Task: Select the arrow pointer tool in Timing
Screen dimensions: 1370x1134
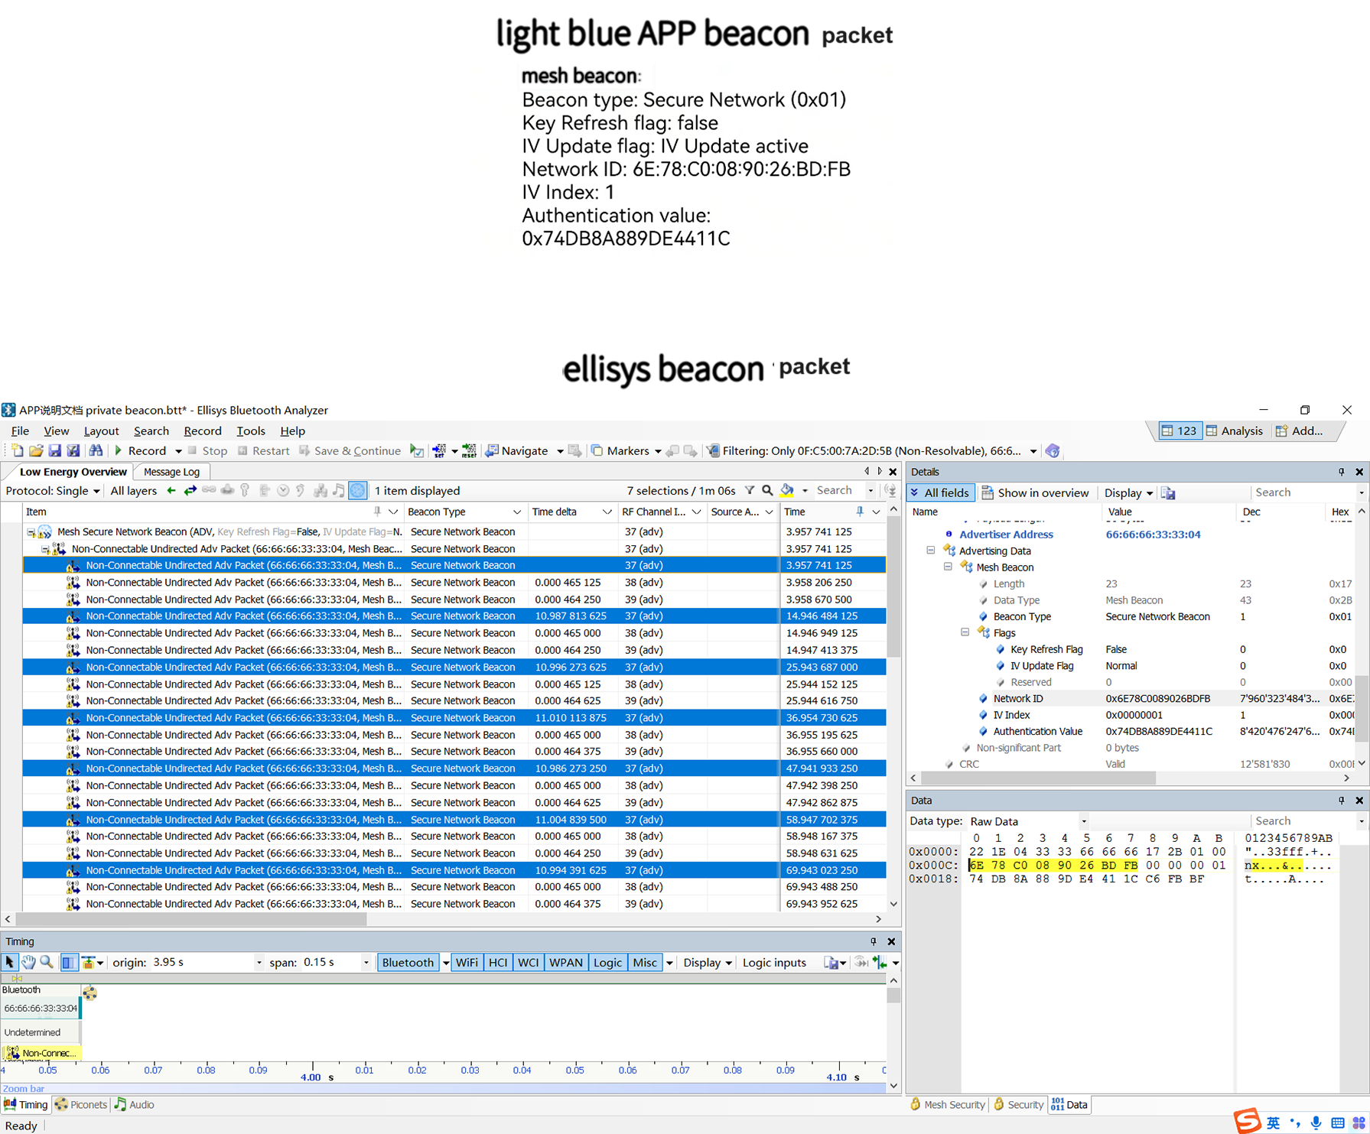Action: (x=10, y=963)
